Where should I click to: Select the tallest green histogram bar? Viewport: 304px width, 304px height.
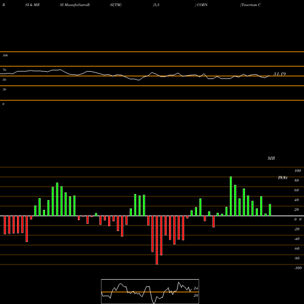click(x=230, y=196)
